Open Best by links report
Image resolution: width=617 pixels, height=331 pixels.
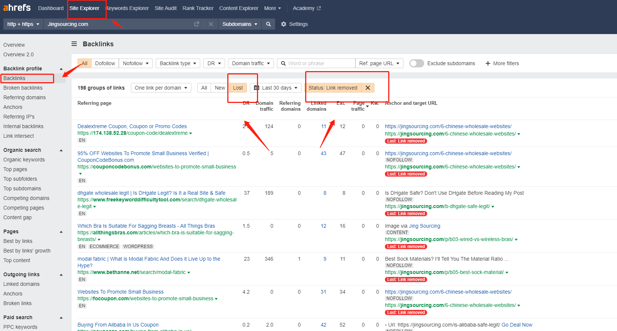click(18, 241)
